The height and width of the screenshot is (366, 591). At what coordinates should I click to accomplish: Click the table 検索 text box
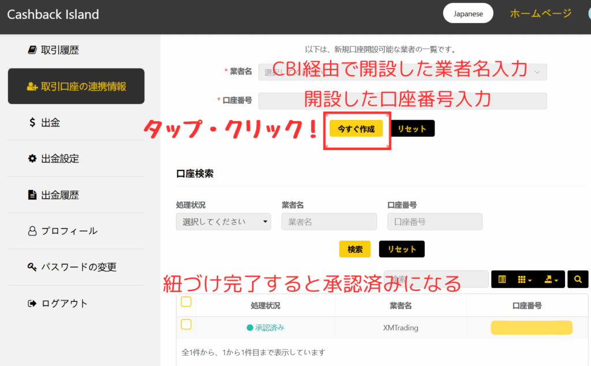(x=436, y=279)
